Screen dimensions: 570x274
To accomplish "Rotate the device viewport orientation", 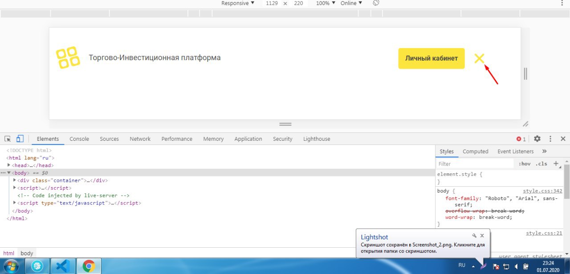I will click(376, 3).
